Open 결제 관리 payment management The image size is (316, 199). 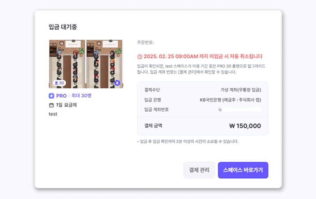pos(199,170)
